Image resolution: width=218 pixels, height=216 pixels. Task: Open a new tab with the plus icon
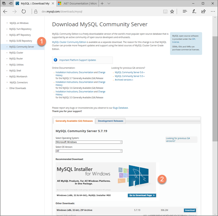click(x=102, y=3)
